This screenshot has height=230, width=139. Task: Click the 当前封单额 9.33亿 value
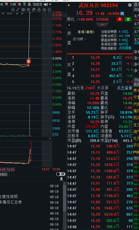(123, 32)
